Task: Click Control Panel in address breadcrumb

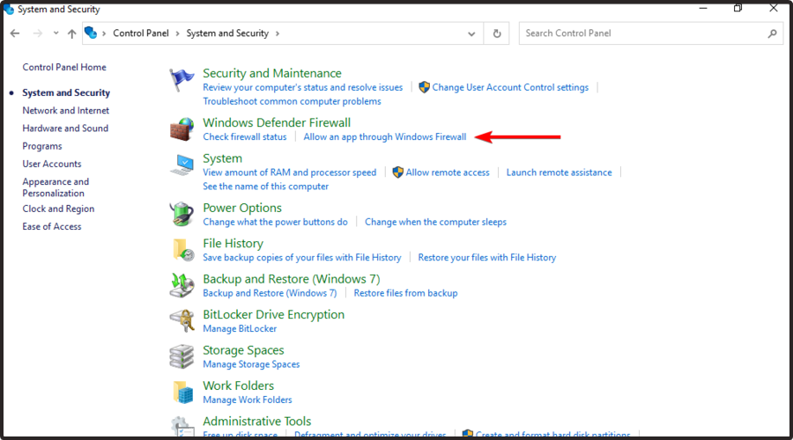Action: click(x=141, y=33)
